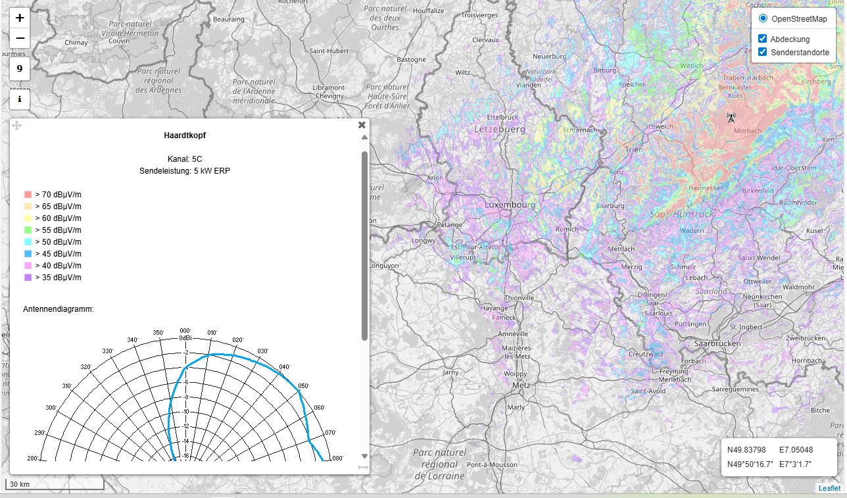Open the Leaflet attribution link
847x498 pixels.
[x=829, y=488]
